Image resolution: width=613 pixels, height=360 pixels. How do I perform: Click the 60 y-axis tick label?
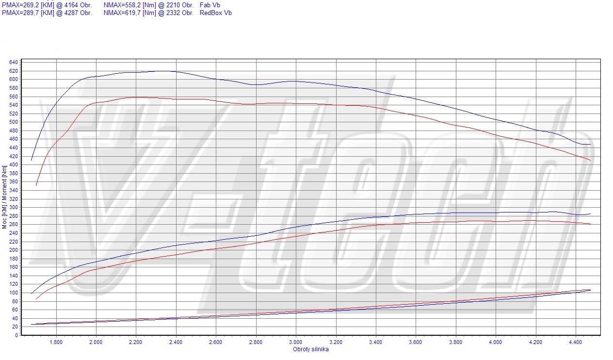point(15,310)
